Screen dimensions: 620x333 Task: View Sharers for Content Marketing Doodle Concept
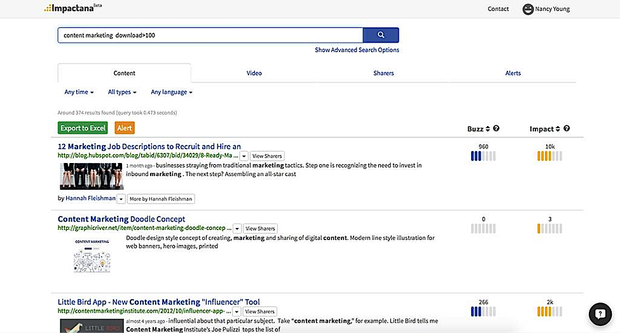coord(260,229)
